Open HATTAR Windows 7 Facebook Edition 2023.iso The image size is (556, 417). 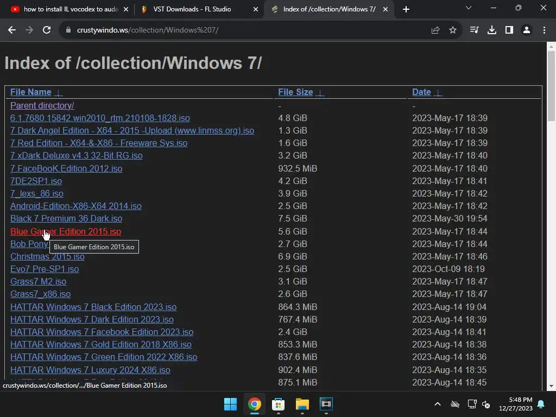[x=102, y=332]
